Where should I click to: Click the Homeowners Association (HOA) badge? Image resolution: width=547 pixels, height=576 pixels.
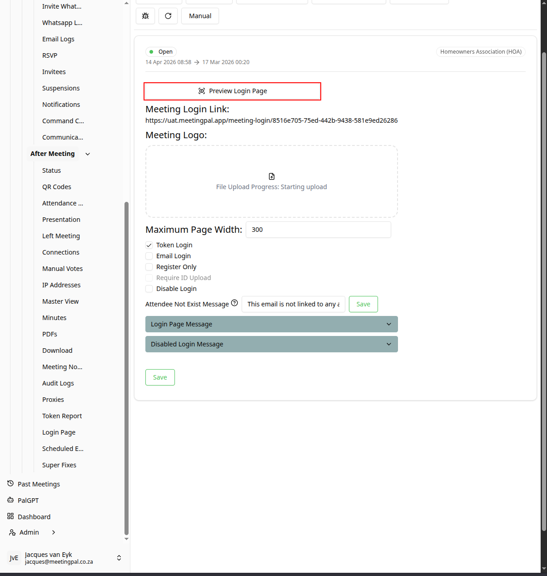tap(481, 52)
